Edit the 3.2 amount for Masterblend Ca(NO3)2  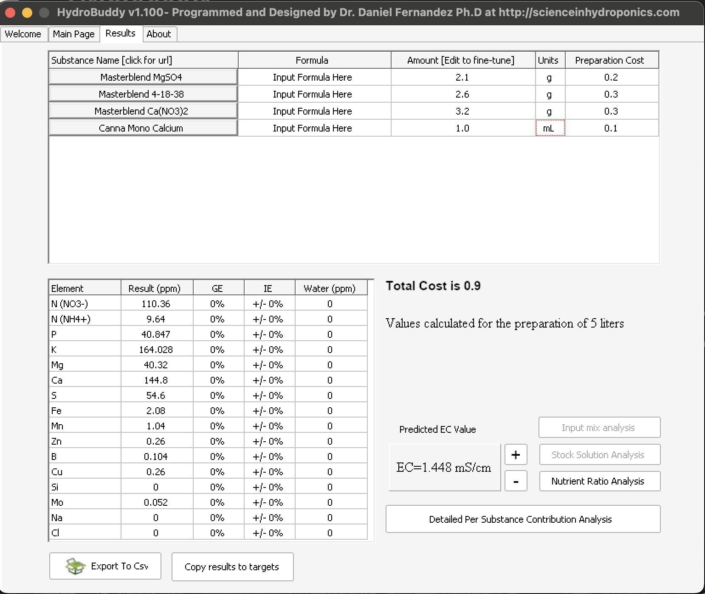tap(463, 111)
